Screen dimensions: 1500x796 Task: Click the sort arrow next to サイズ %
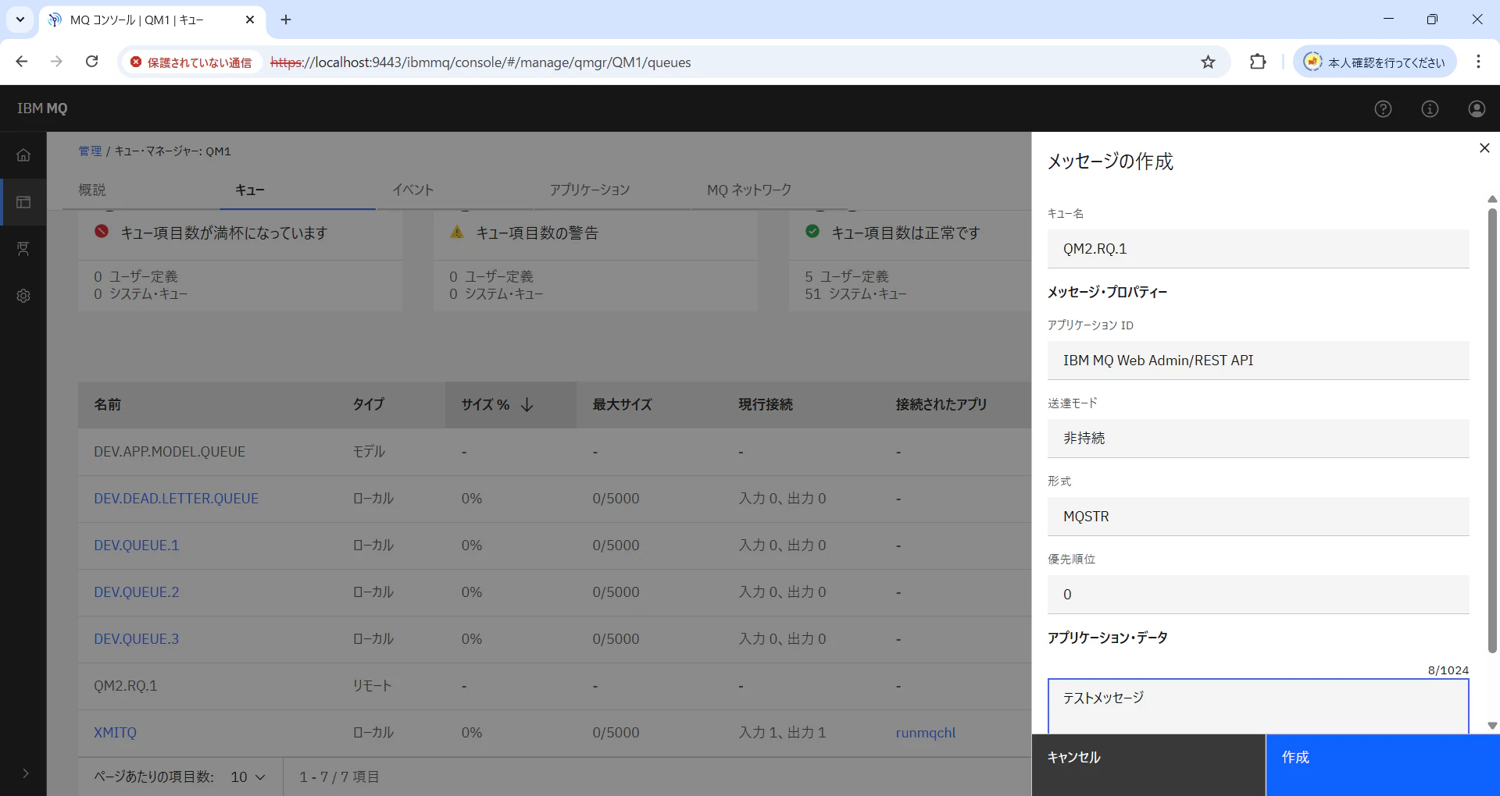pyautogui.click(x=527, y=404)
